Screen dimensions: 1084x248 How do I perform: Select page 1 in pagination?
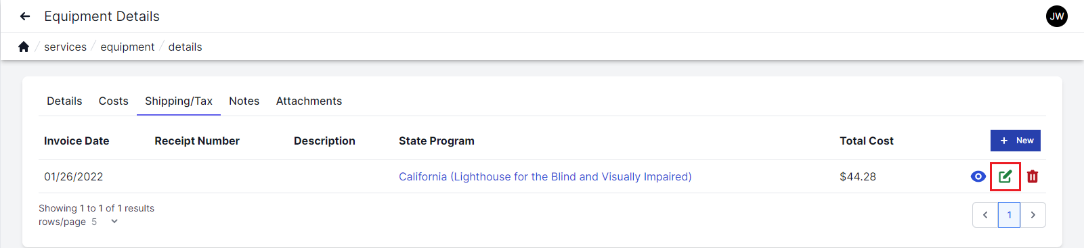[x=1009, y=215]
